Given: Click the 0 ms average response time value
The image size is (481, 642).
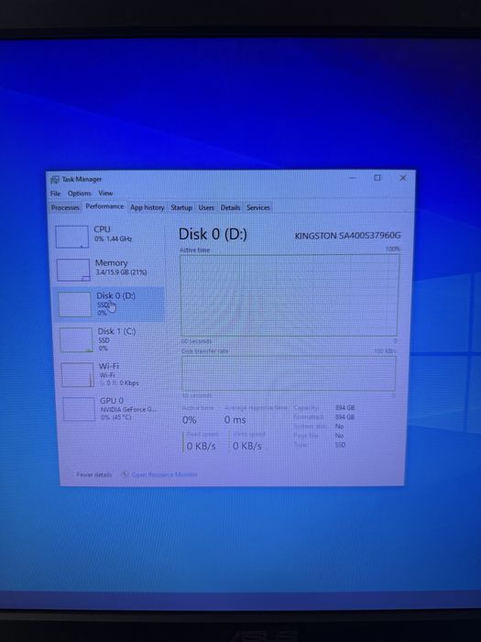Looking at the screenshot, I should (x=235, y=420).
